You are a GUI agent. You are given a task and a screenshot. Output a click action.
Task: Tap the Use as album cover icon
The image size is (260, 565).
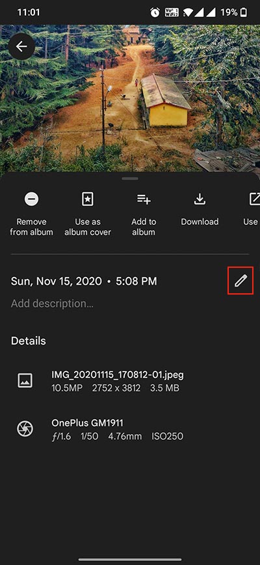click(x=87, y=199)
